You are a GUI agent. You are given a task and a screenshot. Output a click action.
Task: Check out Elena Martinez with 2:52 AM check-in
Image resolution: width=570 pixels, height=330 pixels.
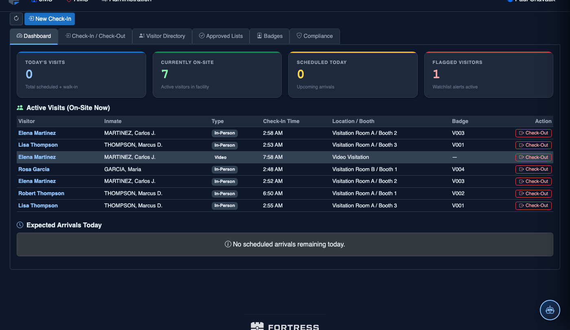[533, 181]
